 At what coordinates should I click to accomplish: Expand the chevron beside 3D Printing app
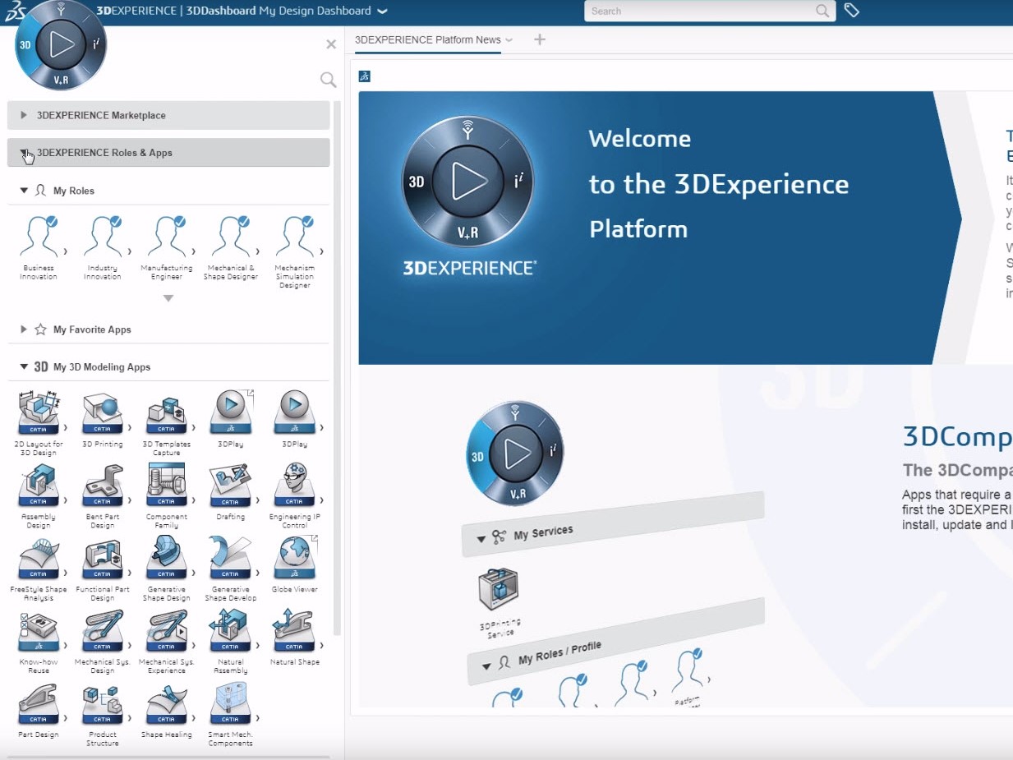tap(129, 427)
